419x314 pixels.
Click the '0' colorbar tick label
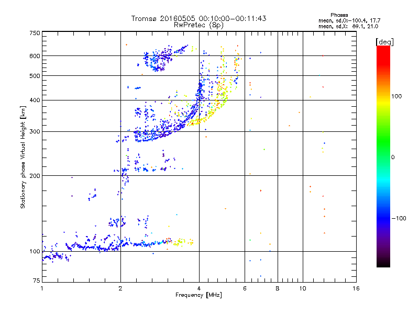(x=392, y=158)
